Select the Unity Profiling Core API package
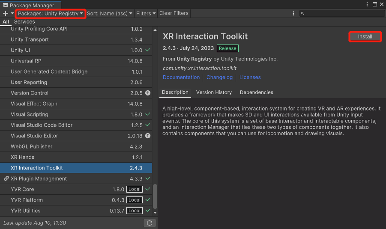 76,29
